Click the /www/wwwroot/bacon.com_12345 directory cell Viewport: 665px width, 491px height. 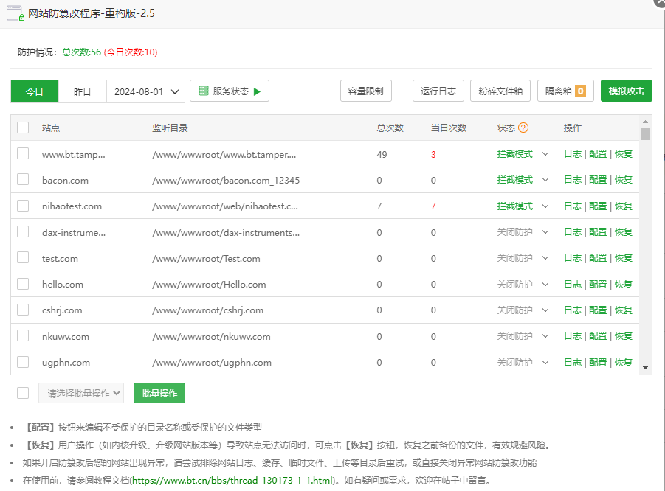(226, 181)
